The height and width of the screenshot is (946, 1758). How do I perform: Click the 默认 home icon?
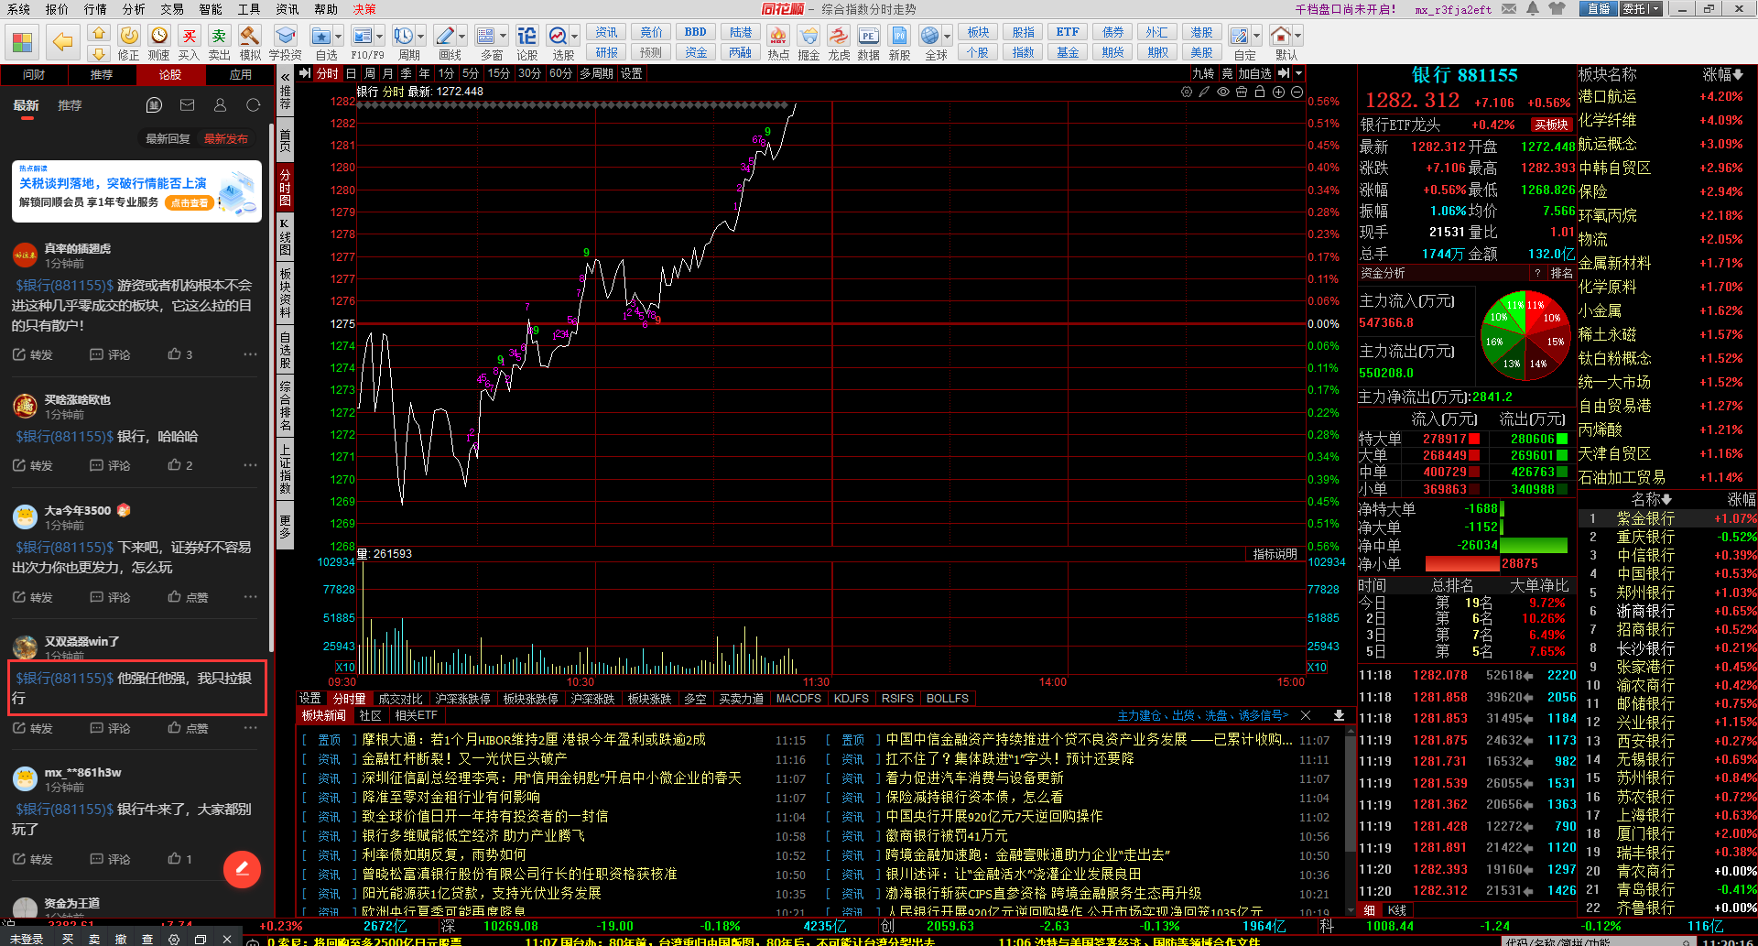click(x=1281, y=36)
